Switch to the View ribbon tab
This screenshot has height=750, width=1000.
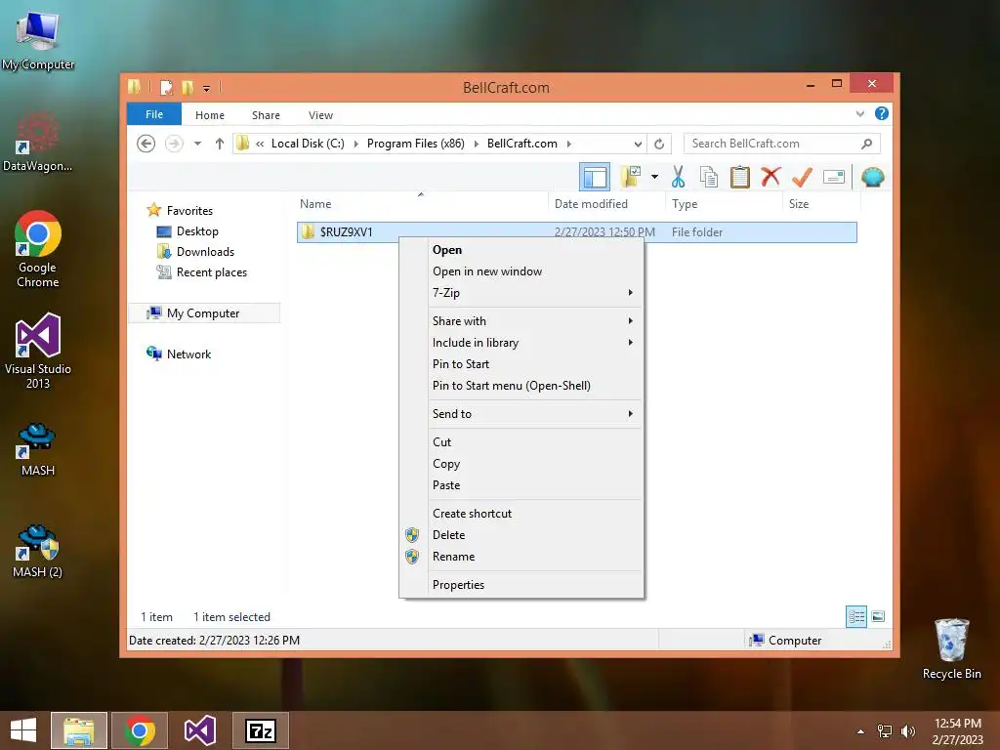tap(320, 115)
